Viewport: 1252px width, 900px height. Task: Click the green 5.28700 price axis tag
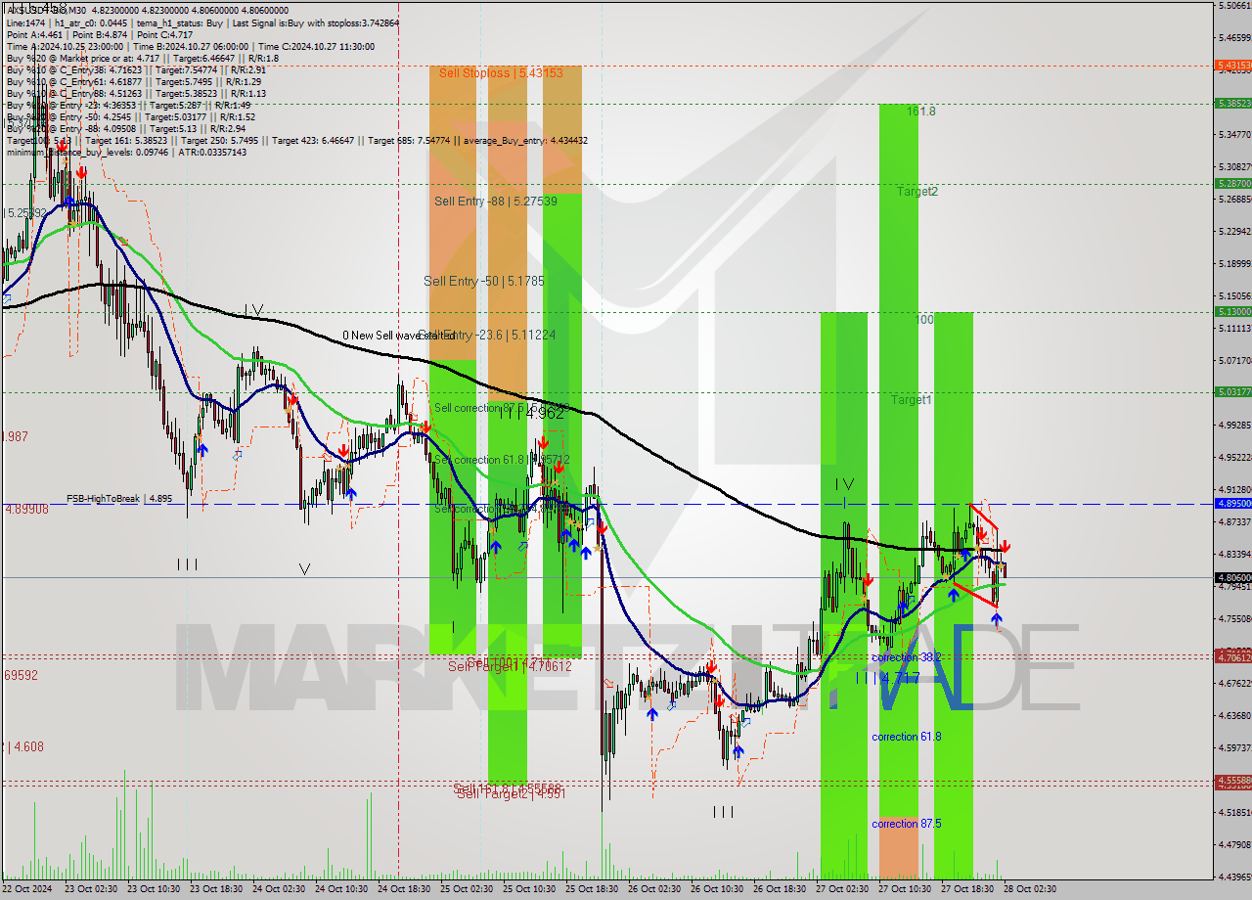[x=1232, y=183]
